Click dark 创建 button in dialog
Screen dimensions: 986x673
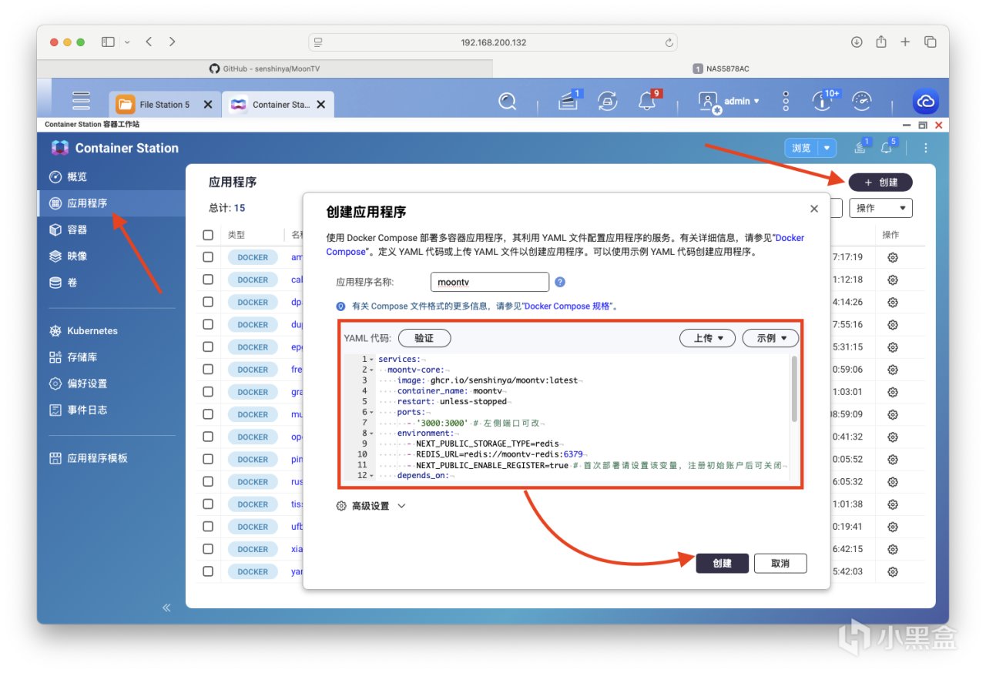pyautogui.click(x=723, y=564)
